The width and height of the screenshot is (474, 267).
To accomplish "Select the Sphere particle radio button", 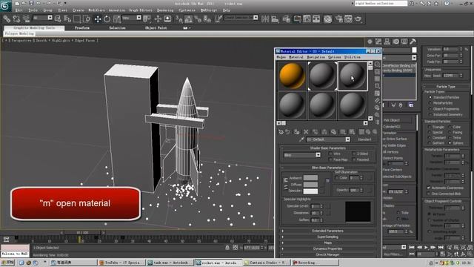I will tap(450, 143).
